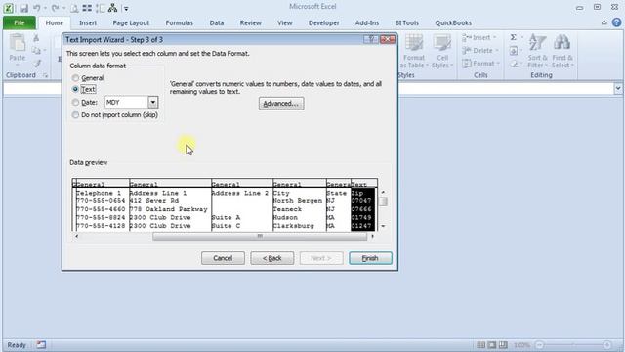The width and height of the screenshot is (625, 352).
Task: Switch to the Review tab
Action: coord(250,22)
